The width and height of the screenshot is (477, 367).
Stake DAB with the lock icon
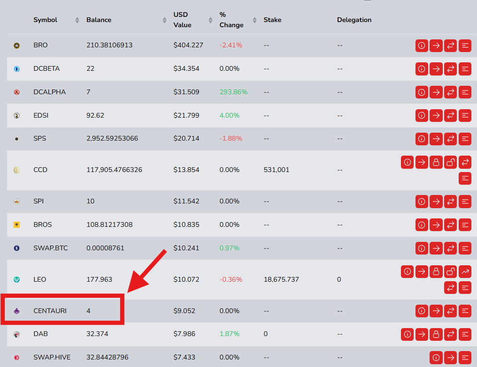coord(436,335)
